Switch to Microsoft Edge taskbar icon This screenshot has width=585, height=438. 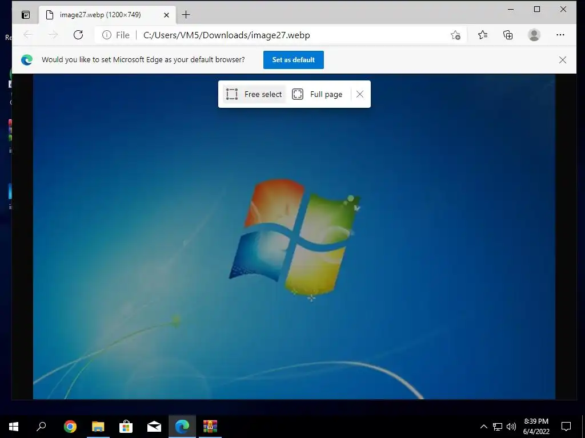(x=182, y=427)
